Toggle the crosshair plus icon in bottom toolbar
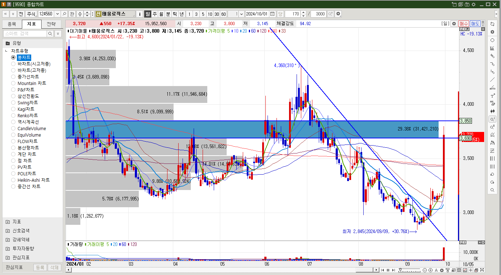This screenshot has height=275, width=501. [x=471, y=270]
